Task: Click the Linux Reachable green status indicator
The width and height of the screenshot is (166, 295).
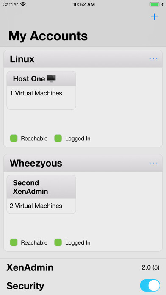Action: click(x=14, y=138)
